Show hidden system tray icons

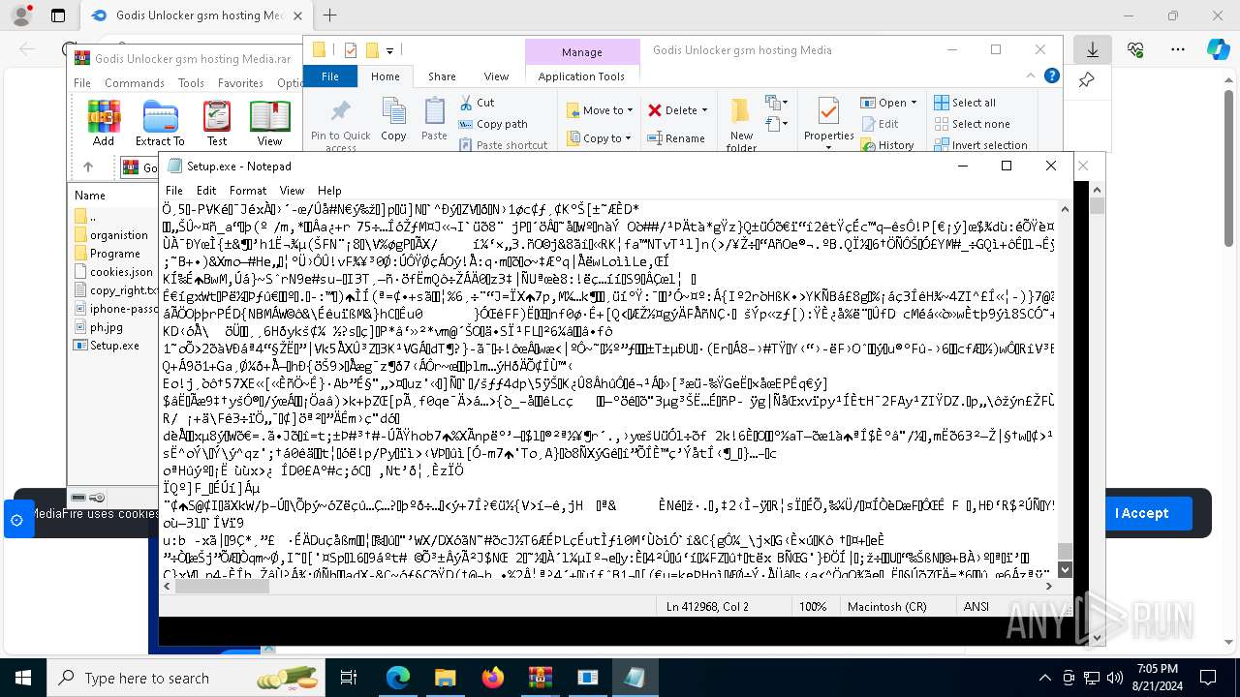(1044, 678)
